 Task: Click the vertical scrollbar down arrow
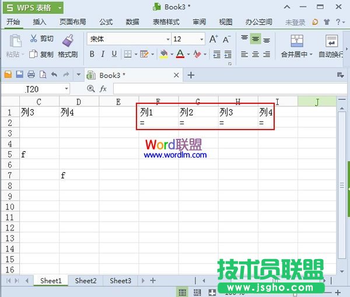tap(342, 271)
